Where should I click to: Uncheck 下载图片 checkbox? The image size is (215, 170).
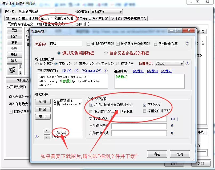tap(145, 105)
